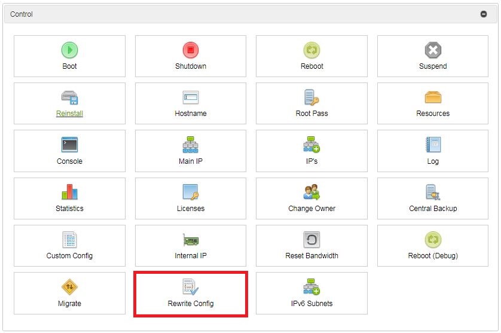Open the Log notebook icon

pos(433,145)
